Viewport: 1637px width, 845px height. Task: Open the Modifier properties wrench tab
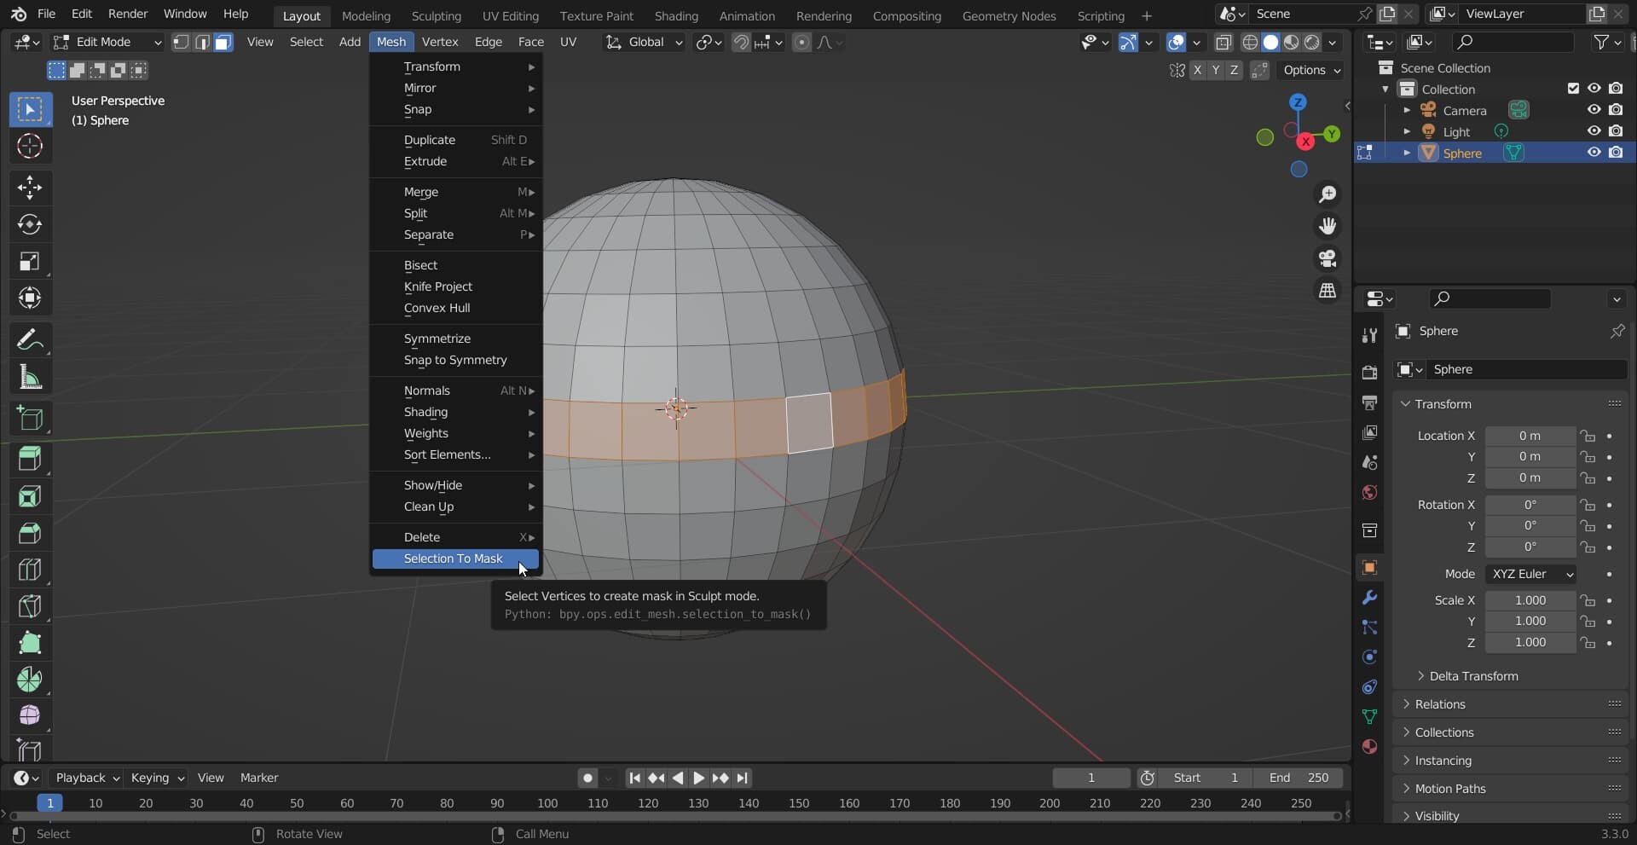[1369, 598]
